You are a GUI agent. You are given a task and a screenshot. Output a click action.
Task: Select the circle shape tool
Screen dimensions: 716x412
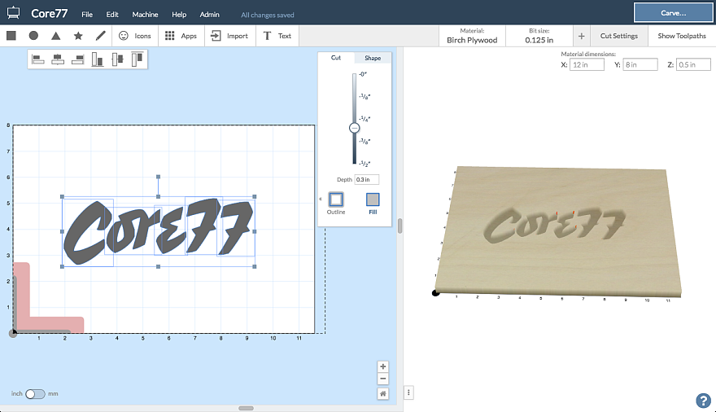coord(33,36)
